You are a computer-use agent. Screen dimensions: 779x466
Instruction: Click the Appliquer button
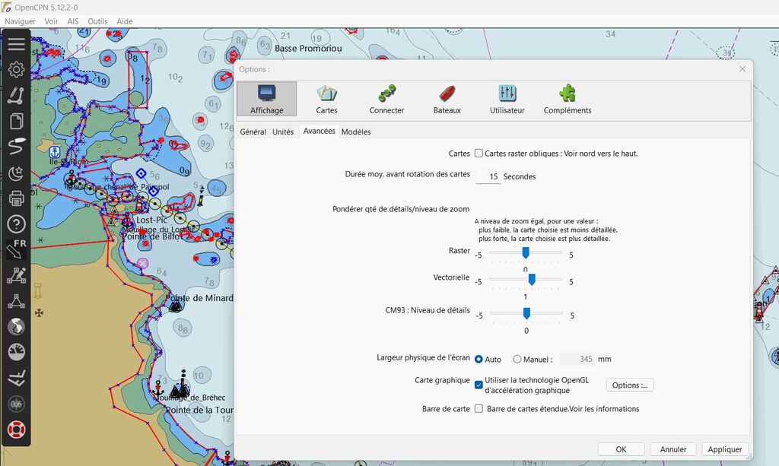click(724, 449)
